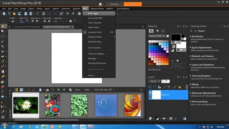Screen dimensions: 229x129
Task: Switch to the Manage tab
Action: [114, 4]
